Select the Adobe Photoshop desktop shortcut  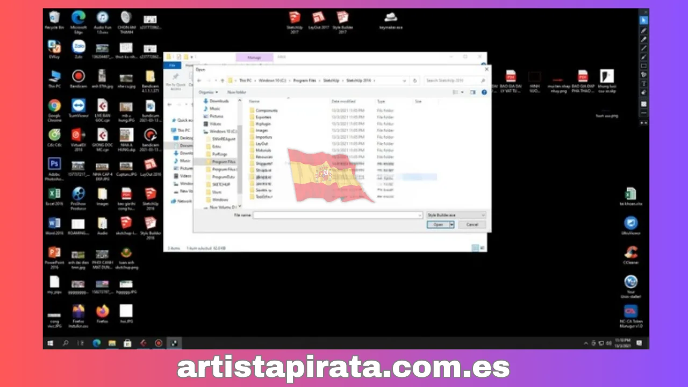point(54,169)
